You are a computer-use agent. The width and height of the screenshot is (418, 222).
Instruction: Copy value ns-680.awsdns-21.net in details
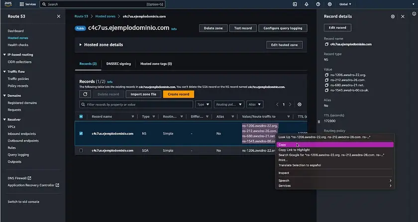326,85
